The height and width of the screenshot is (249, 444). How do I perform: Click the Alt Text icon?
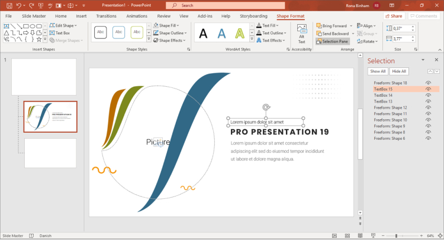(x=301, y=34)
